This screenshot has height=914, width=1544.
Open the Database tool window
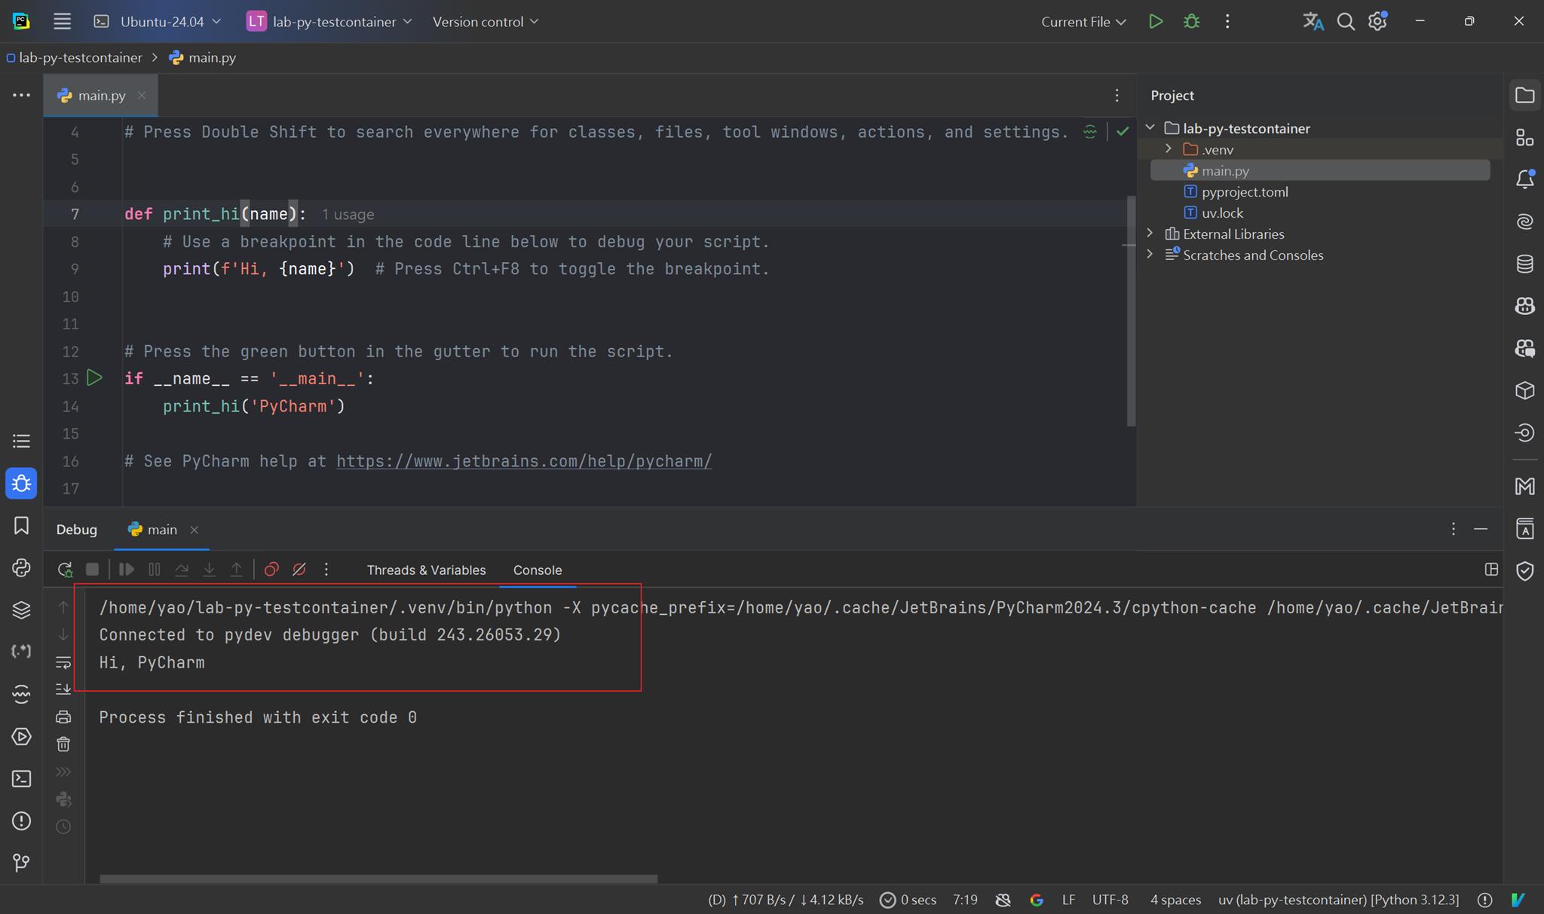point(1524,264)
